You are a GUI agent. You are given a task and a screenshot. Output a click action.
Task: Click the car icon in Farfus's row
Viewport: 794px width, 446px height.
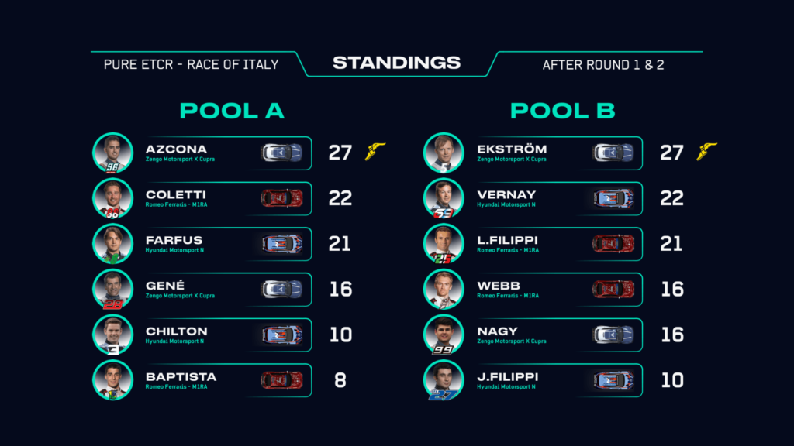coord(281,244)
